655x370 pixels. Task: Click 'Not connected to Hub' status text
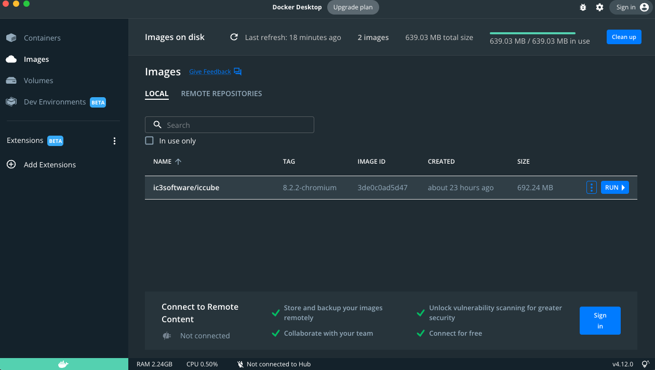pos(278,364)
